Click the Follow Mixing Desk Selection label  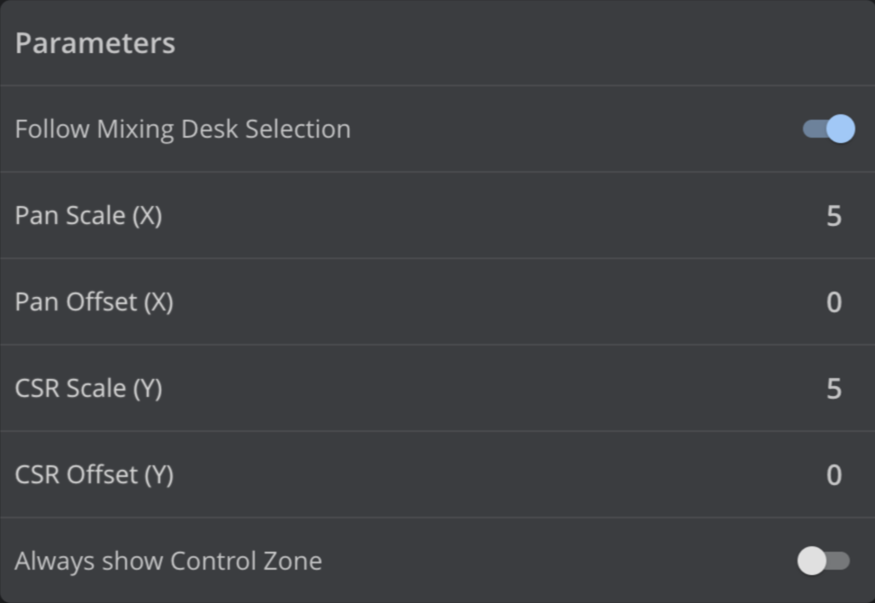point(183,129)
